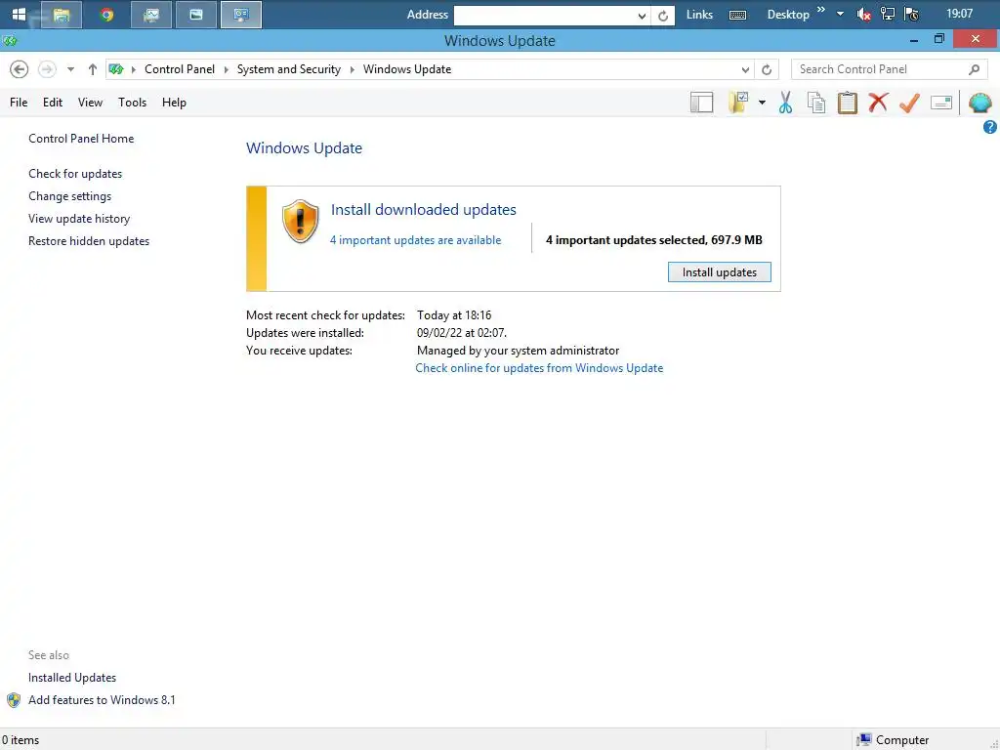Click the Forward navigation arrow
Image resolution: width=1000 pixels, height=750 pixels.
pos(47,69)
